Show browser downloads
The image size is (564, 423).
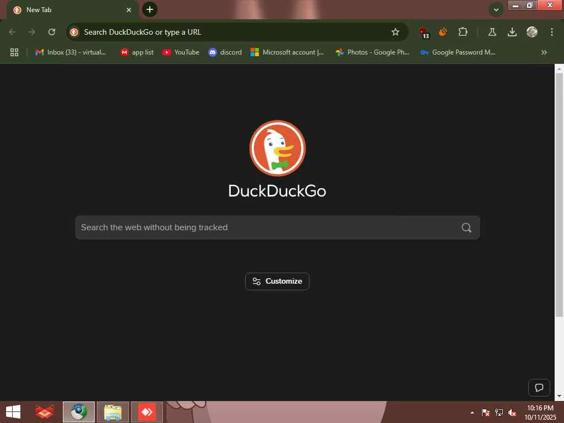tap(512, 32)
